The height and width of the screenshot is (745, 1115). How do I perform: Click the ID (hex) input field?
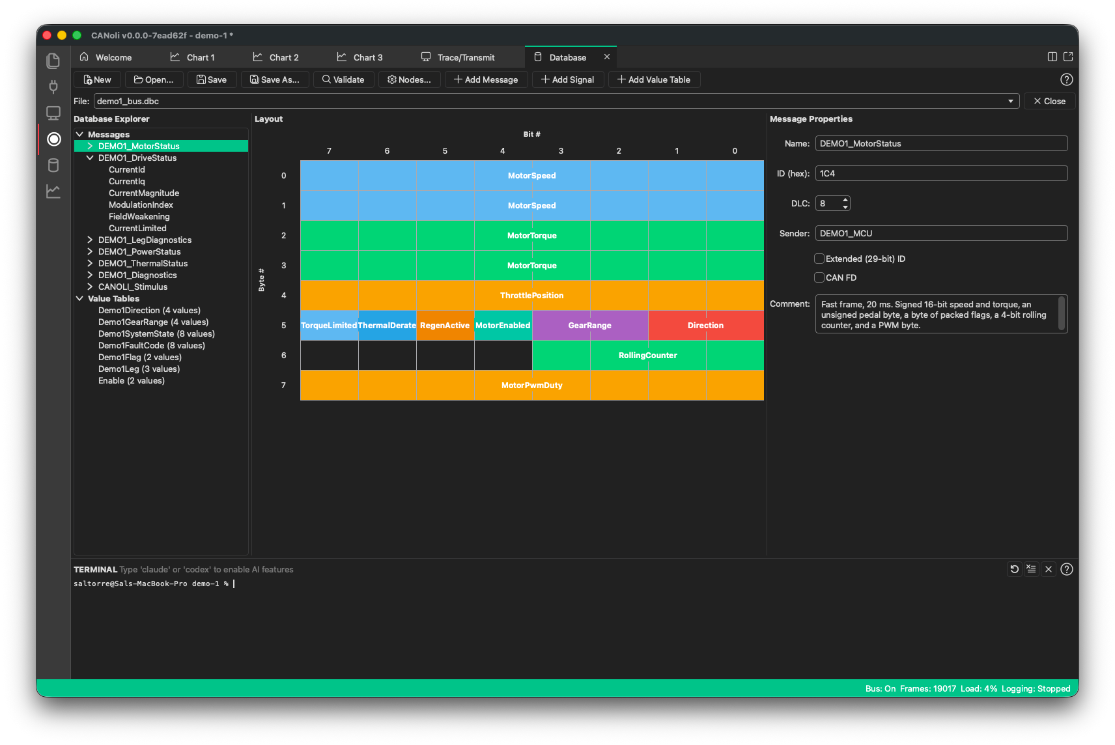[941, 173]
